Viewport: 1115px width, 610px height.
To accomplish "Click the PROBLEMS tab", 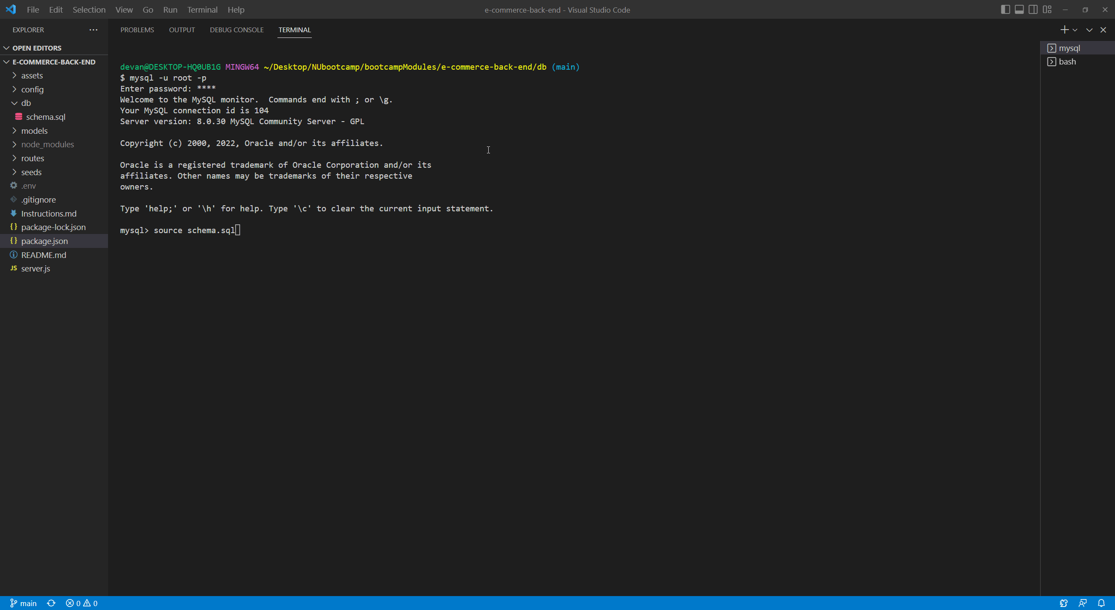I will (137, 29).
